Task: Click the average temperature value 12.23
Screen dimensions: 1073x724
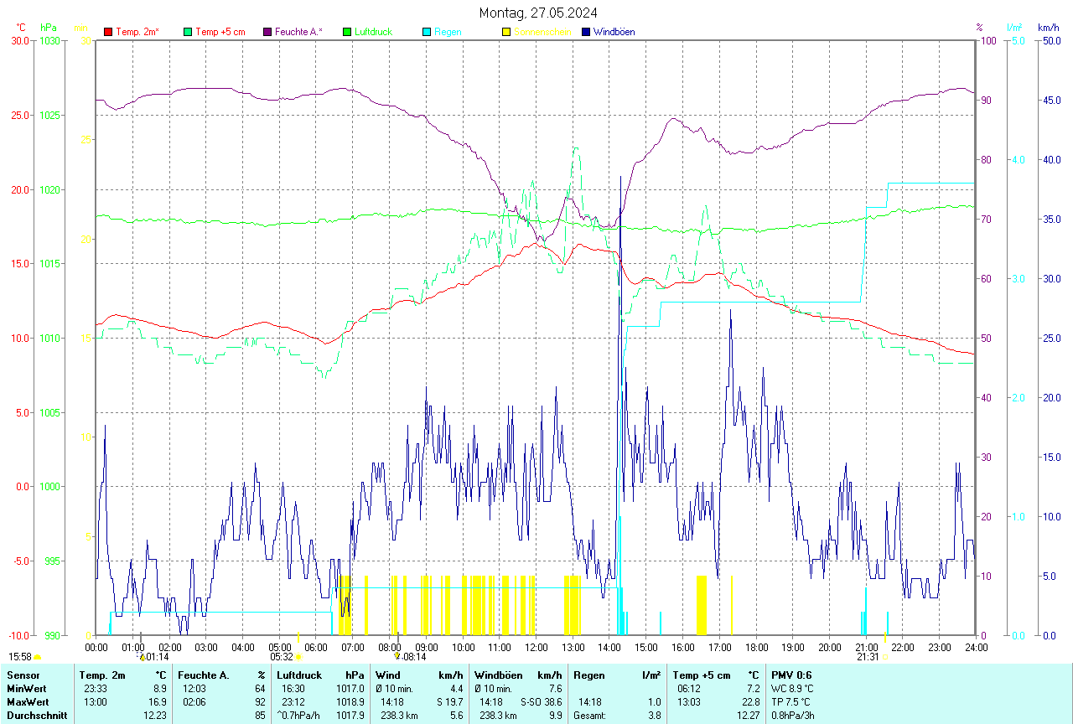Action: coord(155,716)
